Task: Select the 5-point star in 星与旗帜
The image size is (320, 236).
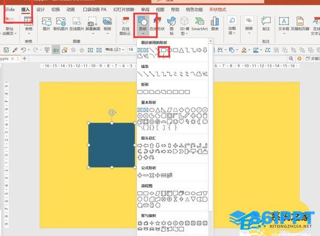Action: coord(157,223)
